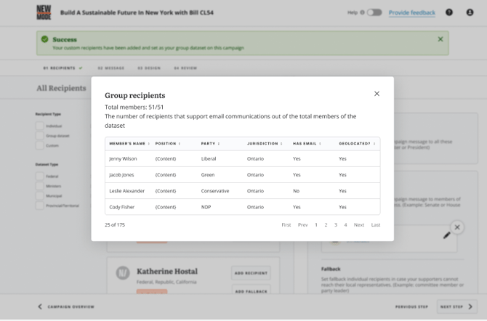Open the help question mark icon
Image resolution: width=487 pixels, height=321 pixels.
449,12
